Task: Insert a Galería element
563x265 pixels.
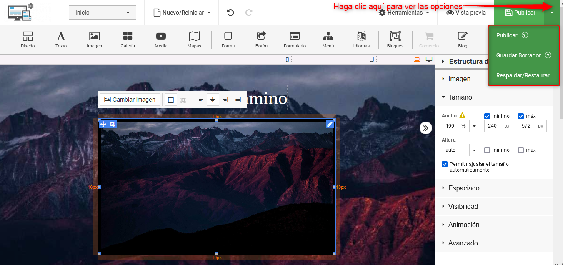Action: tap(128, 40)
